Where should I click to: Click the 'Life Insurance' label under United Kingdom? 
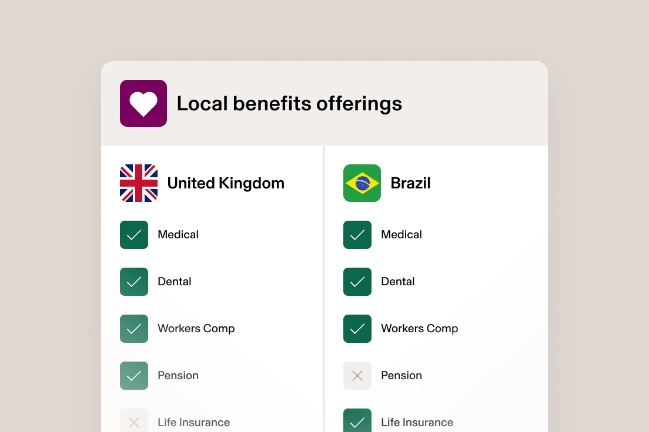pyautogui.click(x=193, y=422)
